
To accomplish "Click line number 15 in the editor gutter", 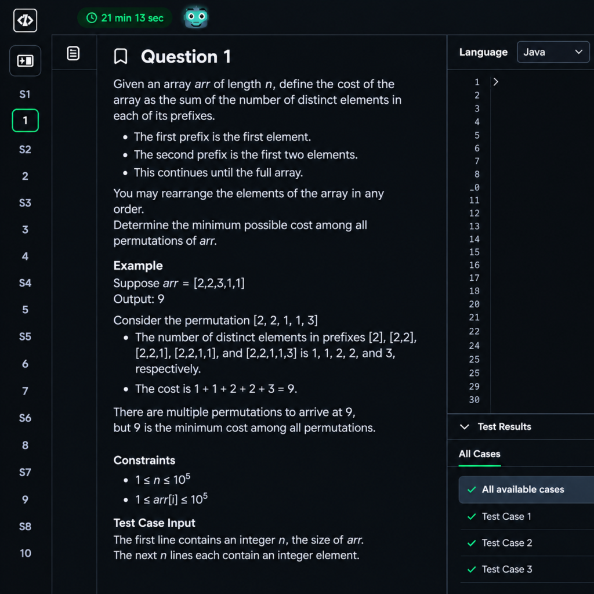I will [475, 252].
